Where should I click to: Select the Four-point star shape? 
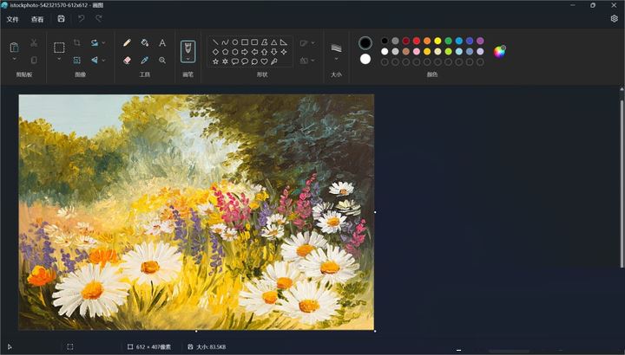click(283, 52)
